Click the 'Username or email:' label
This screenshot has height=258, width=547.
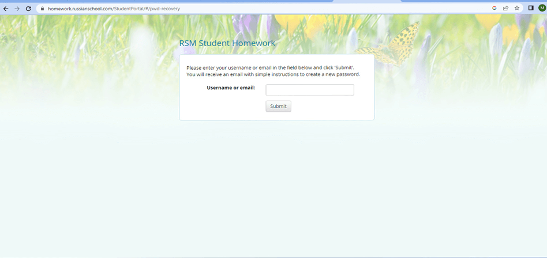[231, 88]
